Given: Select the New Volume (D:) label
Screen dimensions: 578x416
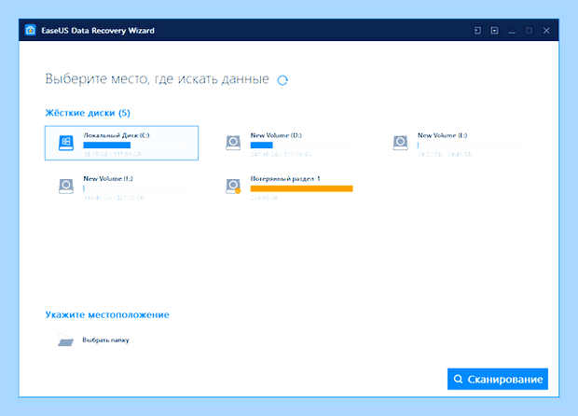Looking at the screenshot, I should [276, 135].
